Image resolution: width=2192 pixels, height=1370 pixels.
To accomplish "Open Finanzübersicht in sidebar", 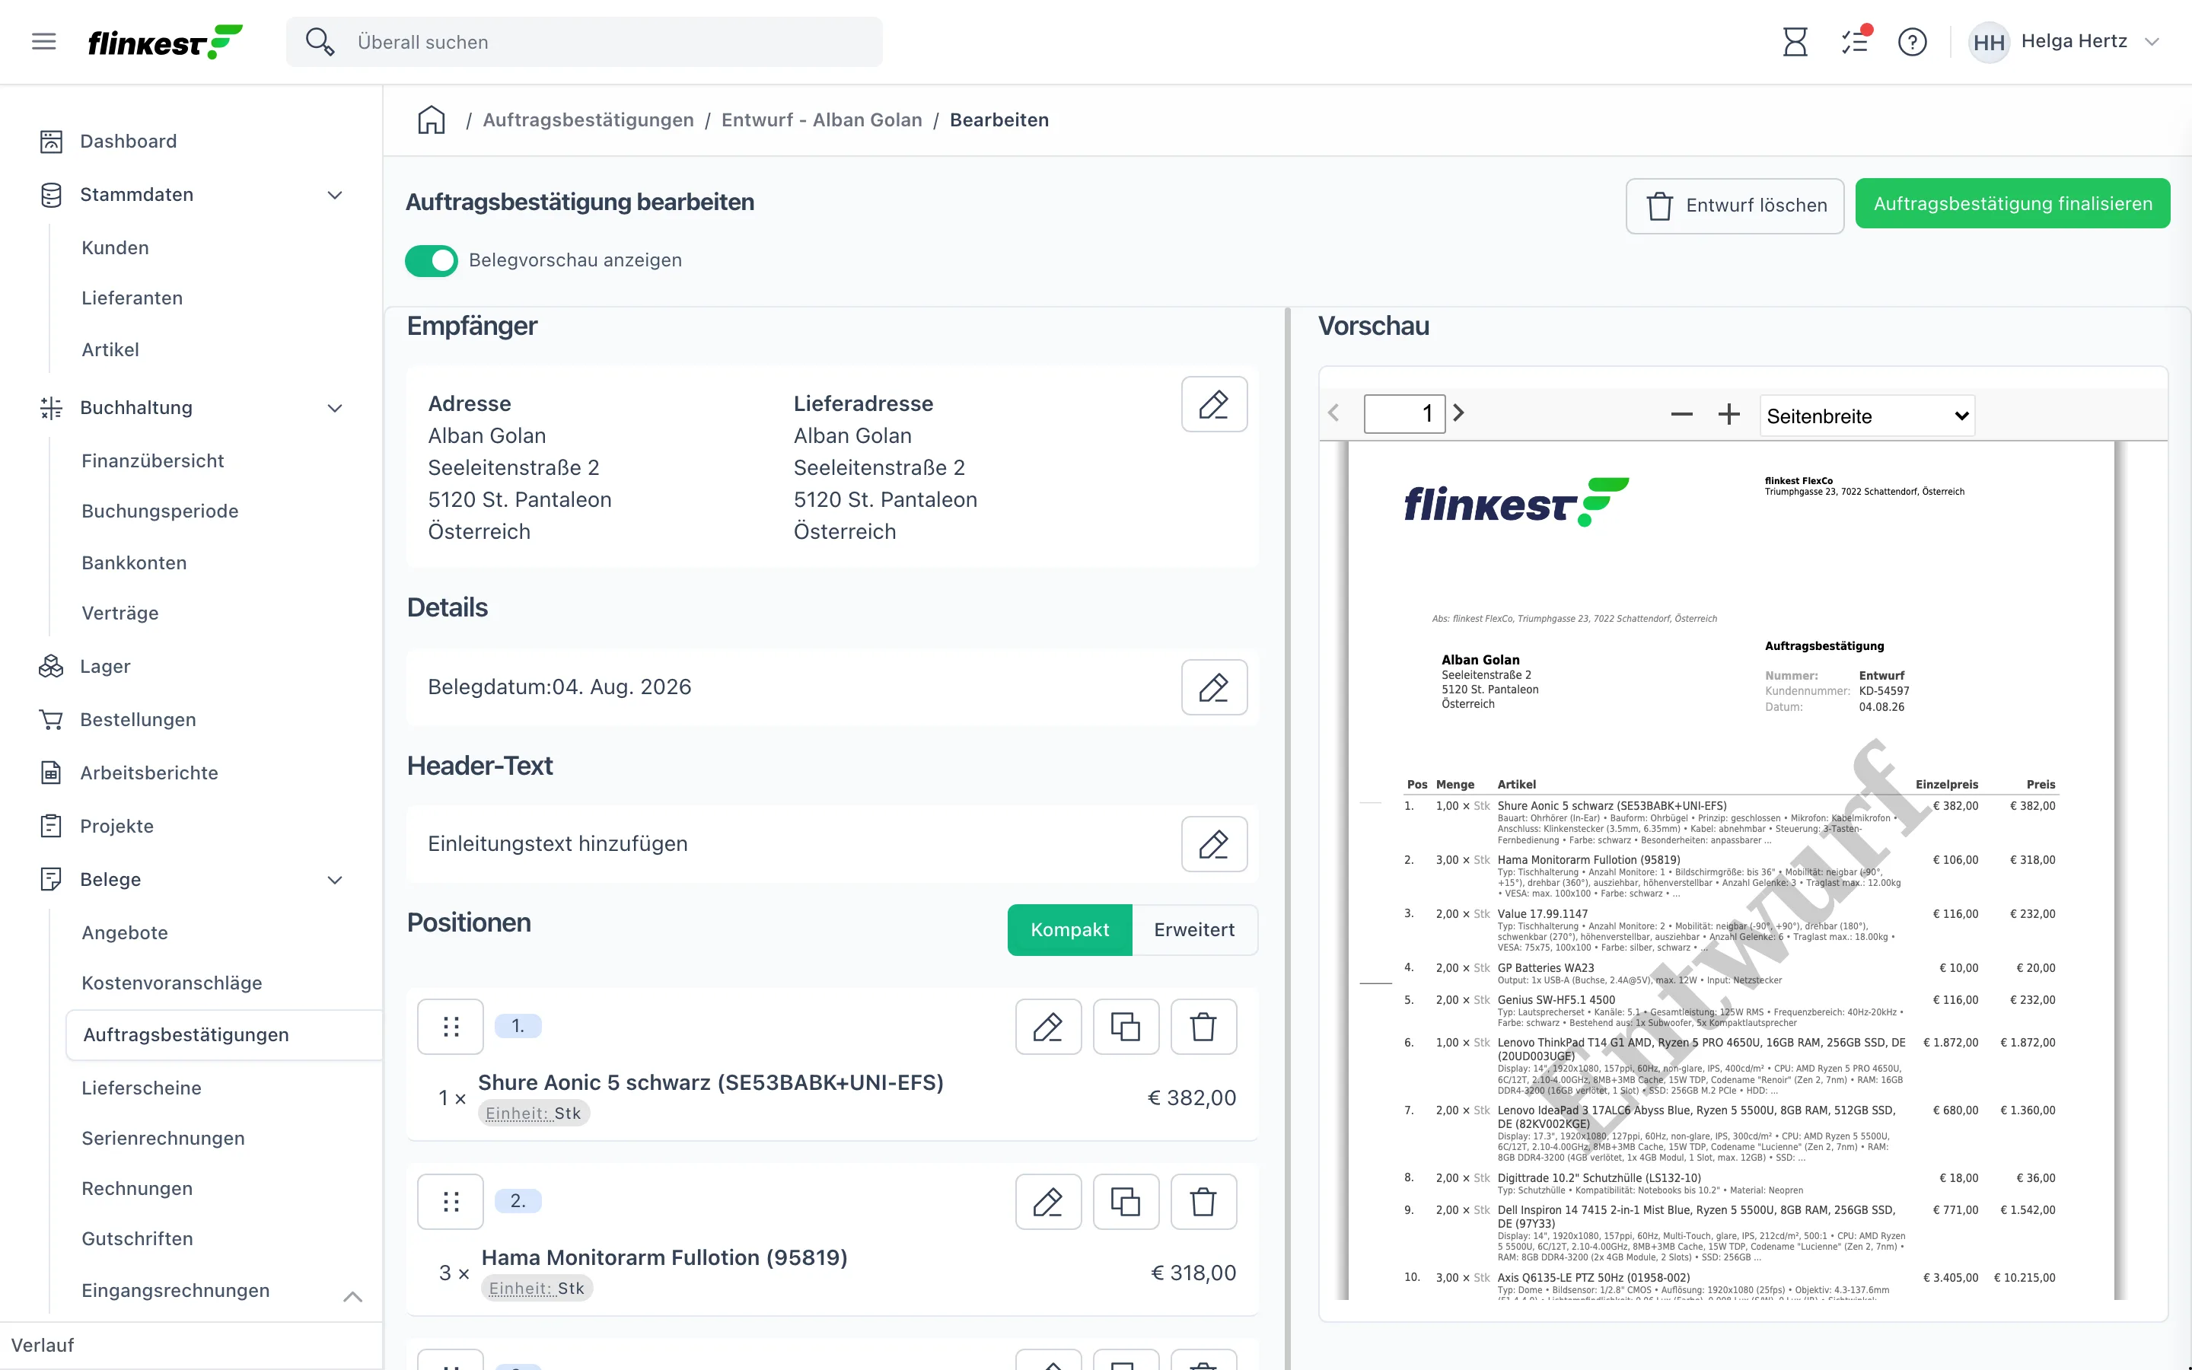I will [x=153, y=461].
